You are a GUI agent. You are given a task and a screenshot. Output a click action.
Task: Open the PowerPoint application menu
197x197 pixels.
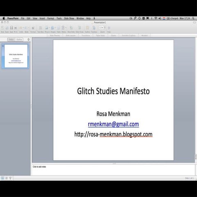pos(13,18)
